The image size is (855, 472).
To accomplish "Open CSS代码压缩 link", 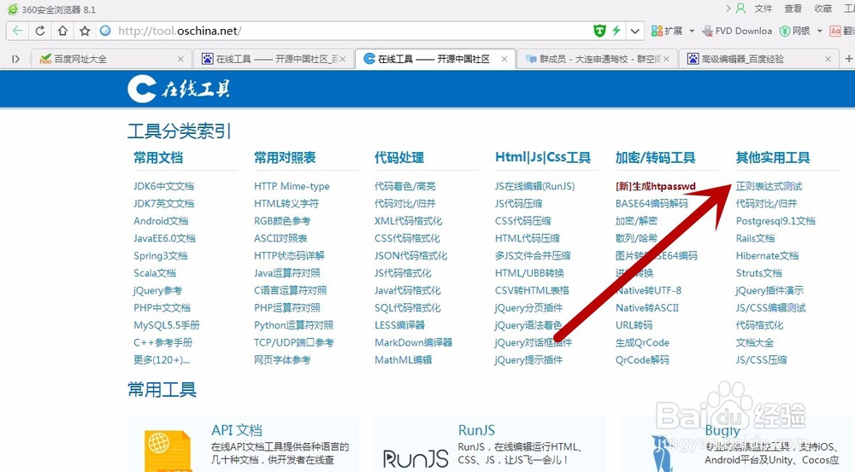I will [523, 221].
